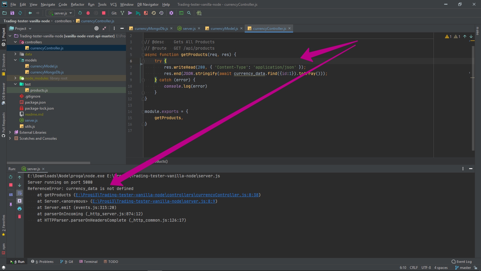Open Git Show History clock icon
Viewport: 481px width, 271px height.
(x=154, y=13)
